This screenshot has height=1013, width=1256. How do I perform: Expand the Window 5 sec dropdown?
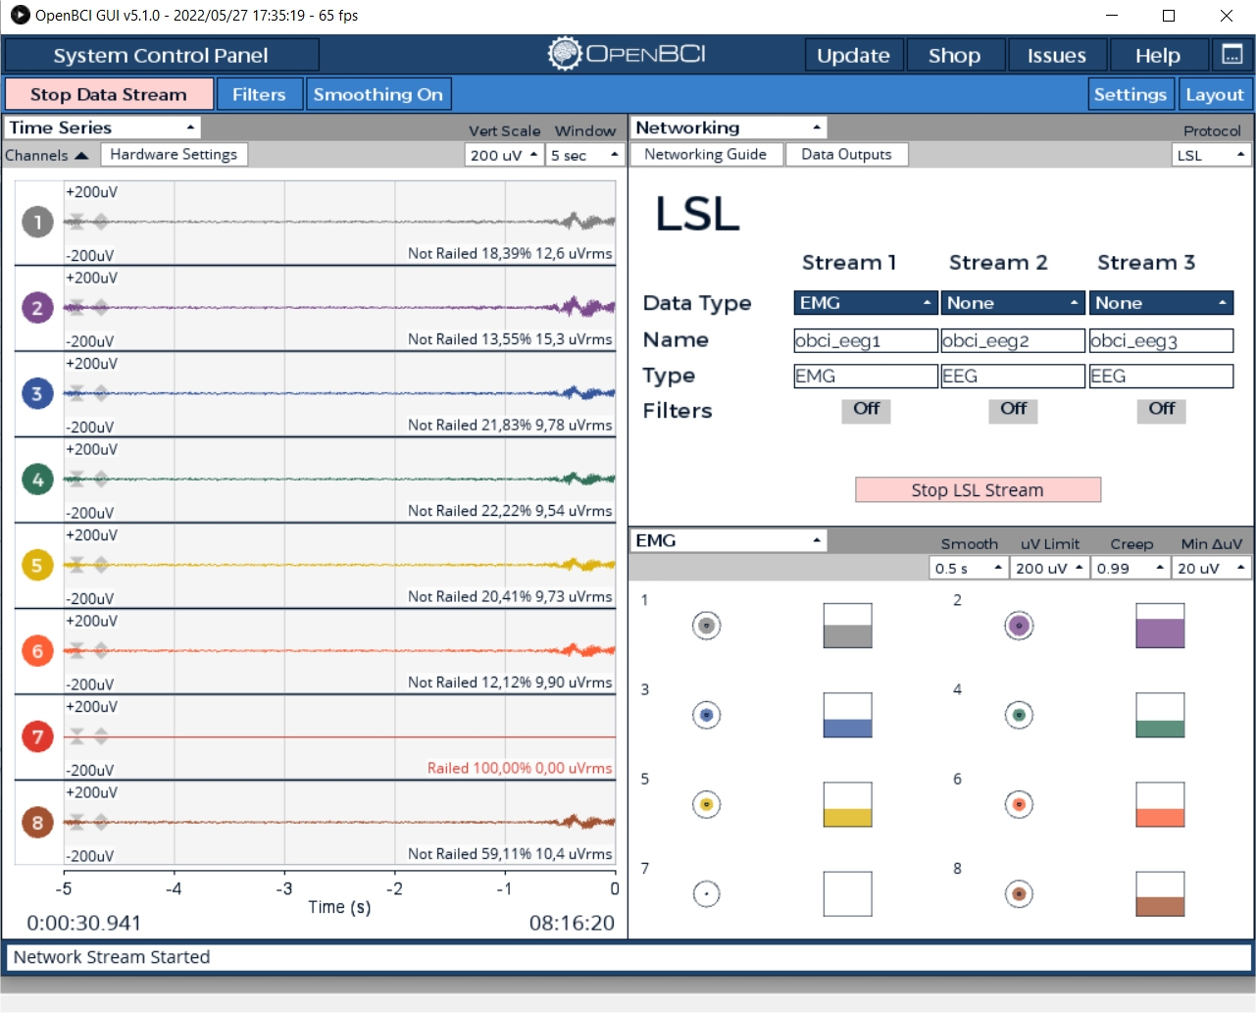tap(584, 154)
